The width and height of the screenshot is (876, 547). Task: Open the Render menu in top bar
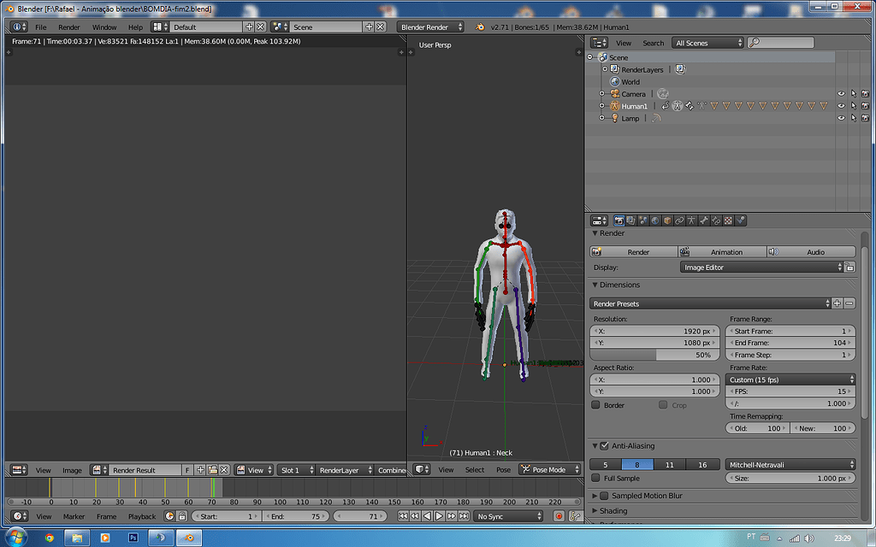pos(69,26)
